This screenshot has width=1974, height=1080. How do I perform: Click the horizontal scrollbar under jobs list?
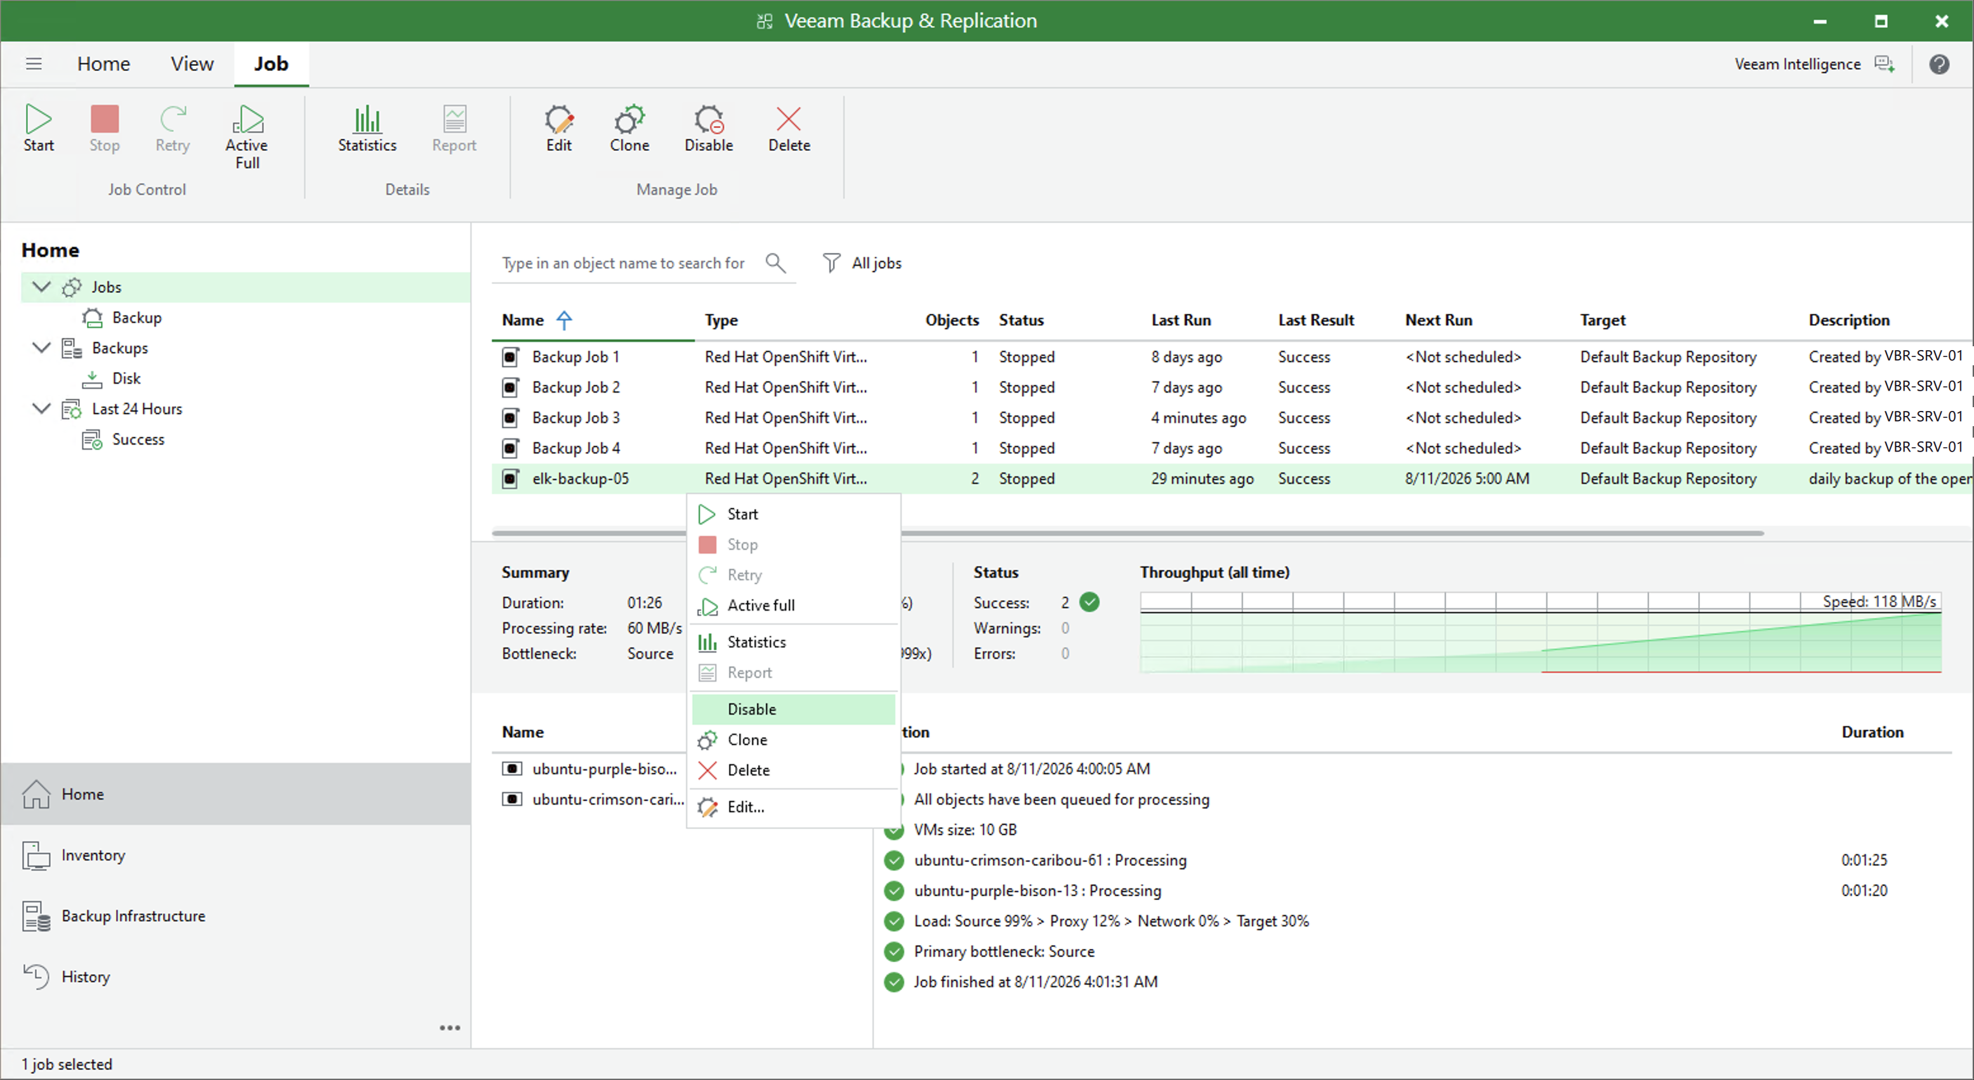tap(1128, 532)
